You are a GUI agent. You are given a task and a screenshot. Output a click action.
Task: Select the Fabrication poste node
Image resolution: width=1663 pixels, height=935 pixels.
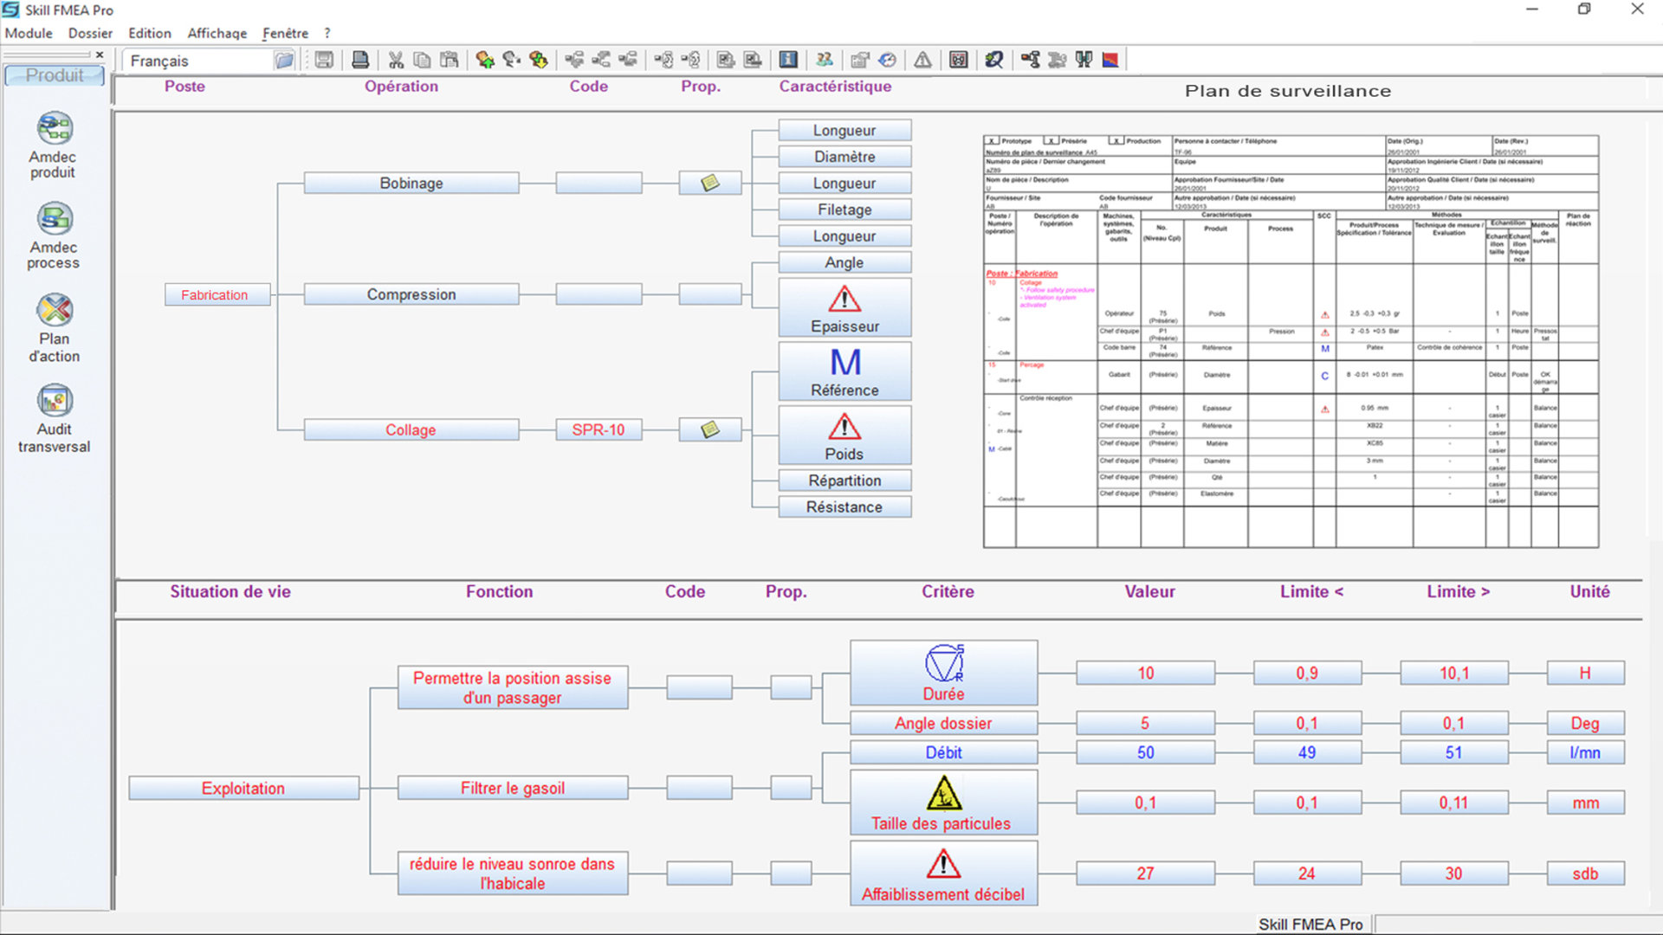[x=217, y=294]
